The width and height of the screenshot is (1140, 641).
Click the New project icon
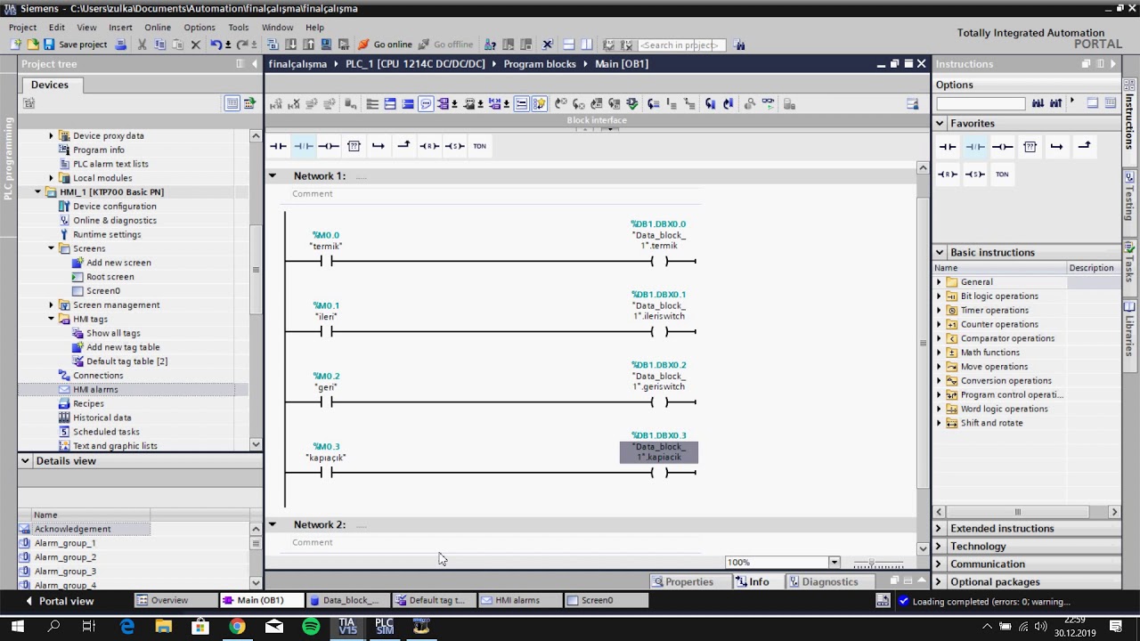click(x=15, y=45)
